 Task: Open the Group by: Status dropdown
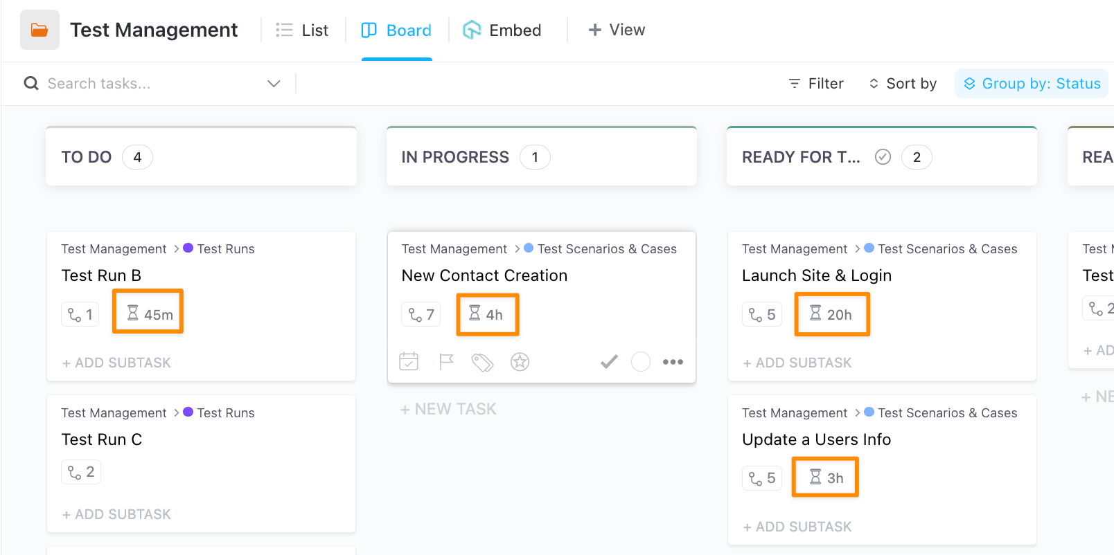point(1032,84)
